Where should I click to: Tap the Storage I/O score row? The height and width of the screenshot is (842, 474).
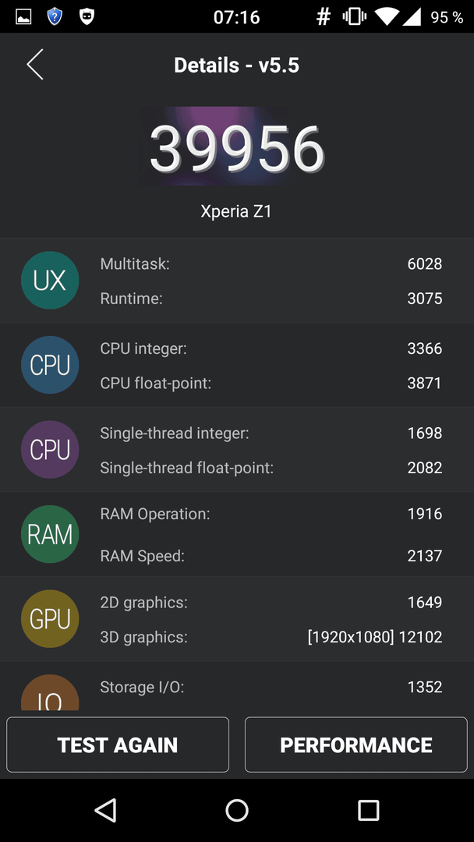click(271, 687)
